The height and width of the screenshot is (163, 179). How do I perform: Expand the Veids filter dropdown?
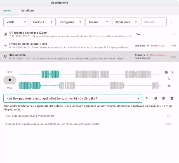(16, 22)
